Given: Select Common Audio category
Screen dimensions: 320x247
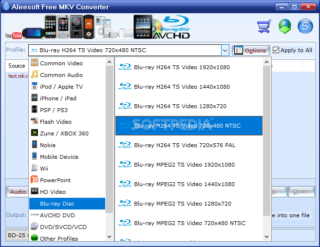Looking at the screenshot, I should 67,75.
